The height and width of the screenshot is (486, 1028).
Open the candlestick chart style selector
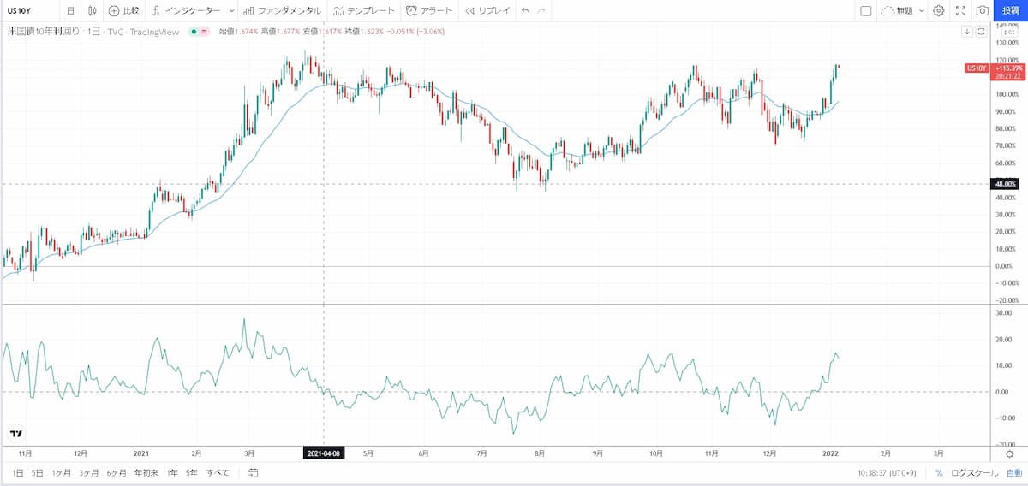pos(92,11)
